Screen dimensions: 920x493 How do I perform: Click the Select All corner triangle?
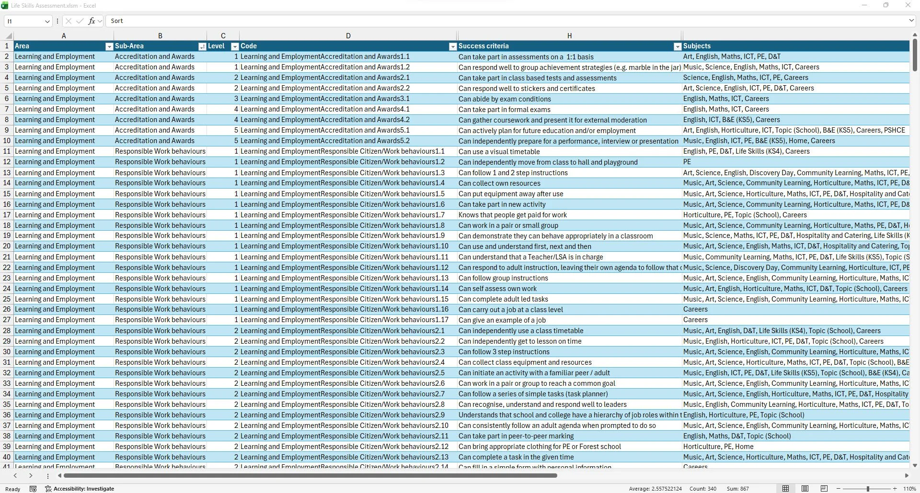tap(9, 36)
